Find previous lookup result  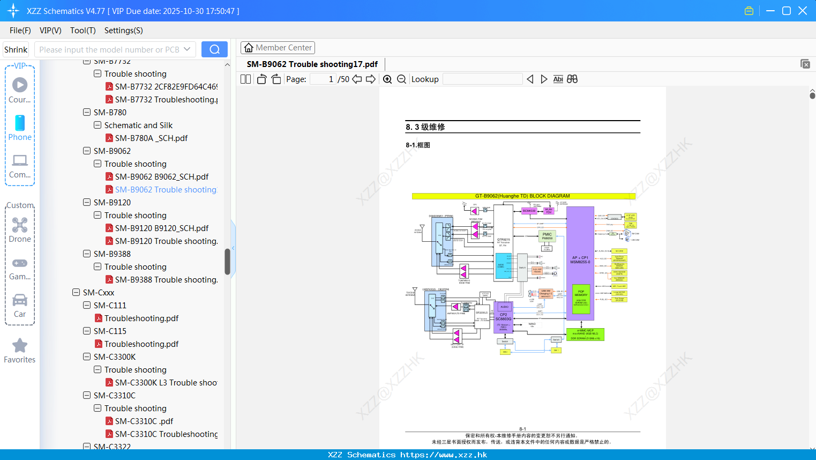[530, 79]
